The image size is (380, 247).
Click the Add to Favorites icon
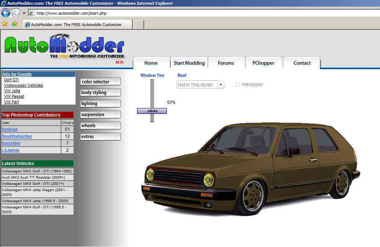[15, 24]
